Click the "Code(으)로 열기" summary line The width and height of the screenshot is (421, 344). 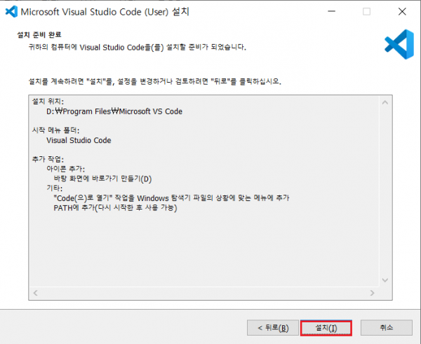(171, 198)
